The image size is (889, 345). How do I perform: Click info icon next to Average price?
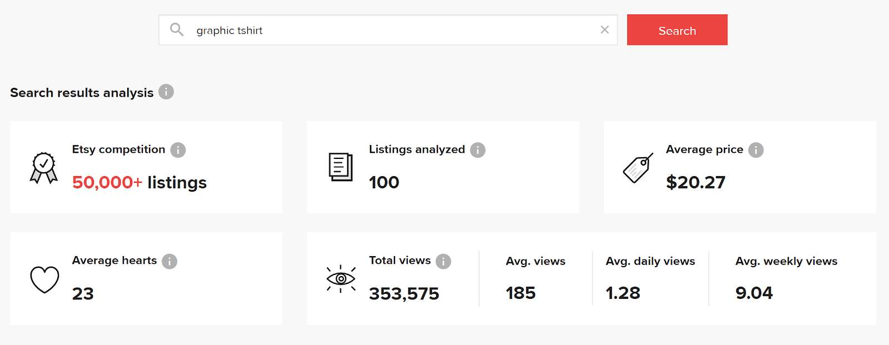pyautogui.click(x=756, y=150)
